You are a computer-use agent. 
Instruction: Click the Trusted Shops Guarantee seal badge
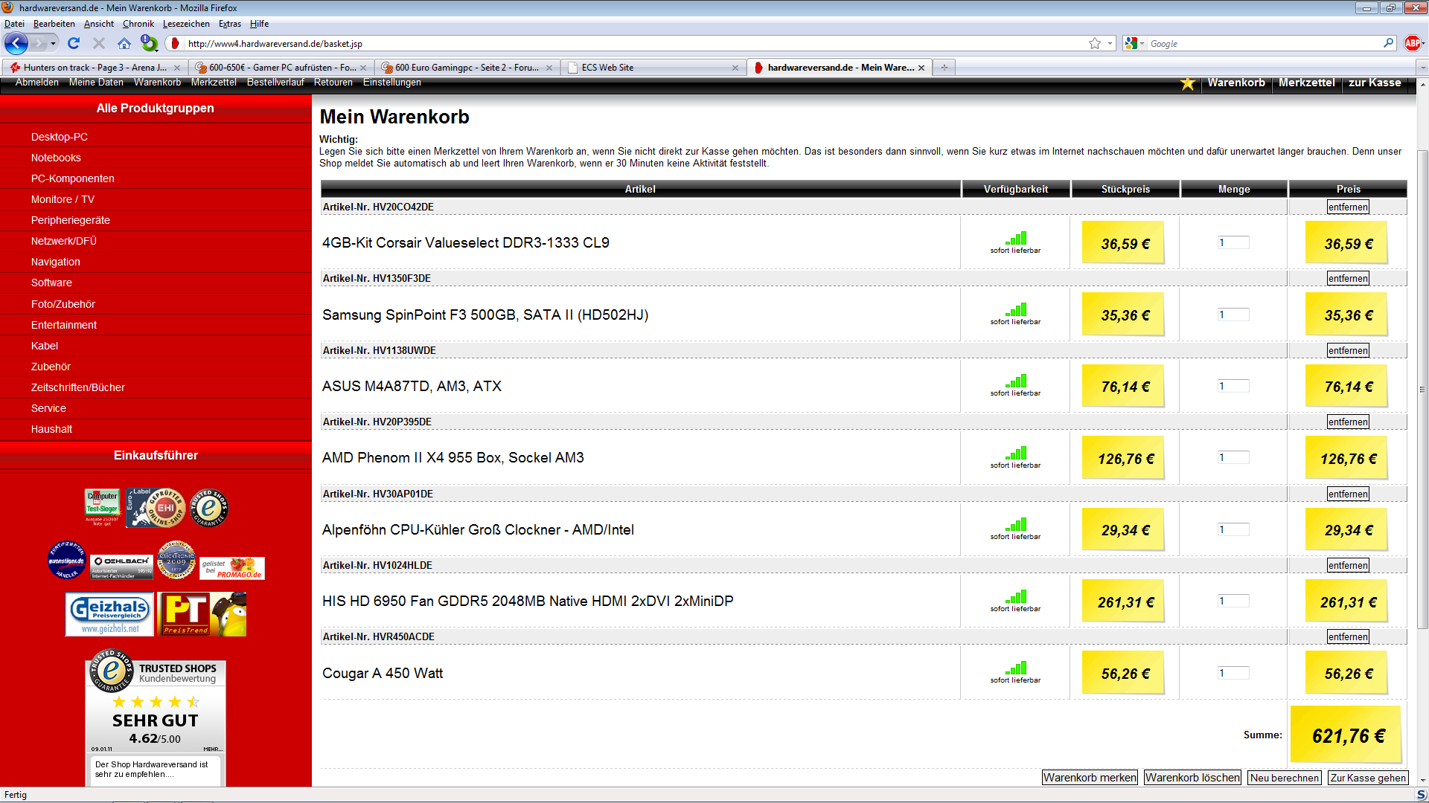click(209, 508)
